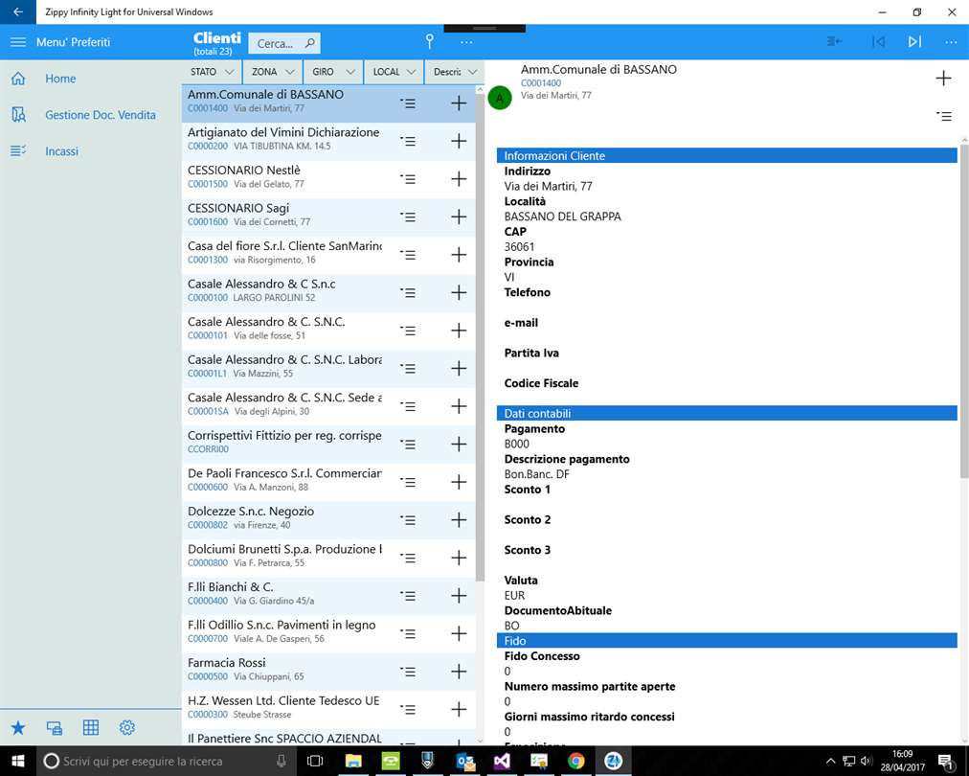Open the hamburger Menu' Preferiti
This screenshot has width=969, height=776.
(18, 42)
